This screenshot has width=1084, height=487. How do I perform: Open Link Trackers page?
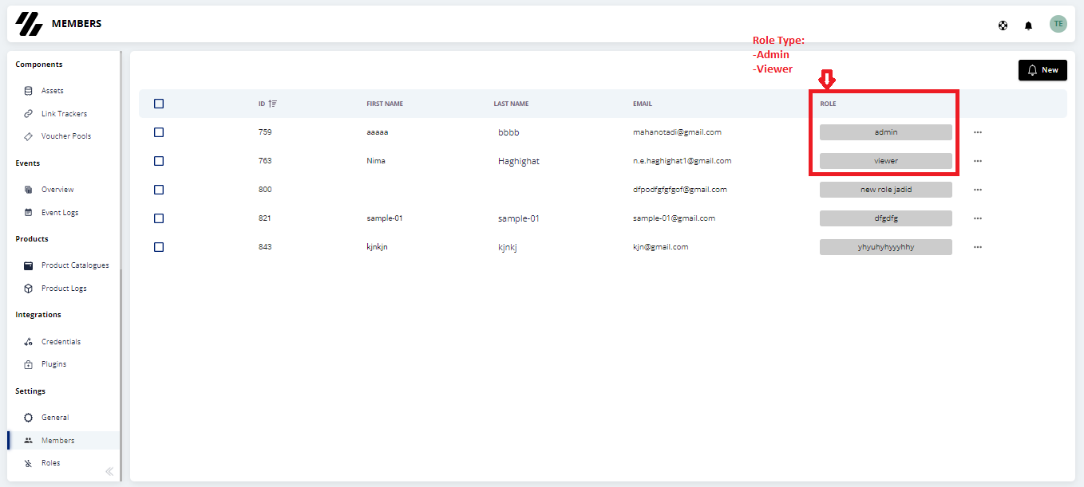pyautogui.click(x=63, y=114)
